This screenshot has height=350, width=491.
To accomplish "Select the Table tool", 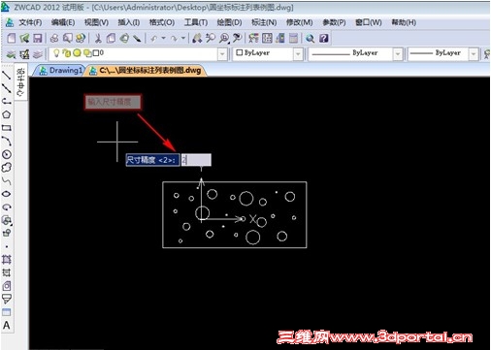I will tap(7, 312).
